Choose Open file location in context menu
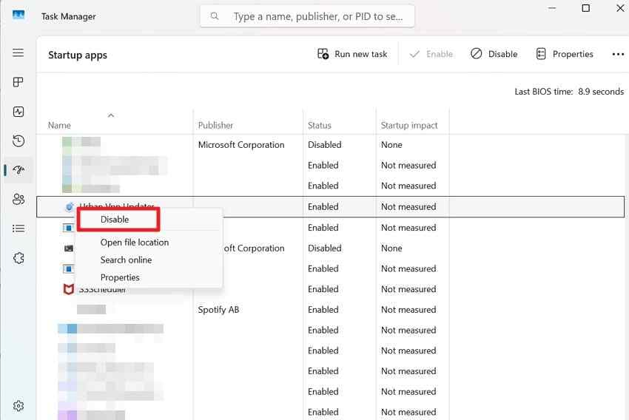The image size is (629, 420). click(x=135, y=243)
